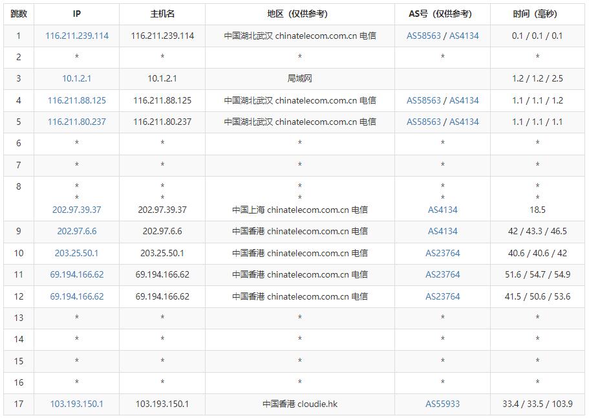Click the time value 41.5 / 50.6 / 53.6
This screenshot has height=418, width=589.
coord(537,296)
